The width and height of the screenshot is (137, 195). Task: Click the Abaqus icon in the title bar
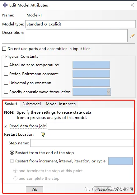(x=5, y=5)
